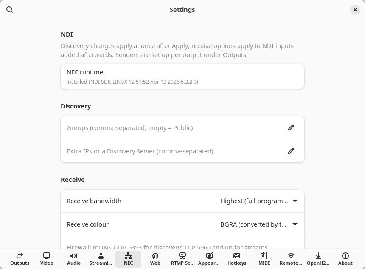Image resolution: width=365 pixels, height=269 pixels.
Task: Click the Receive bandwidth label
Action: click(x=94, y=201)
